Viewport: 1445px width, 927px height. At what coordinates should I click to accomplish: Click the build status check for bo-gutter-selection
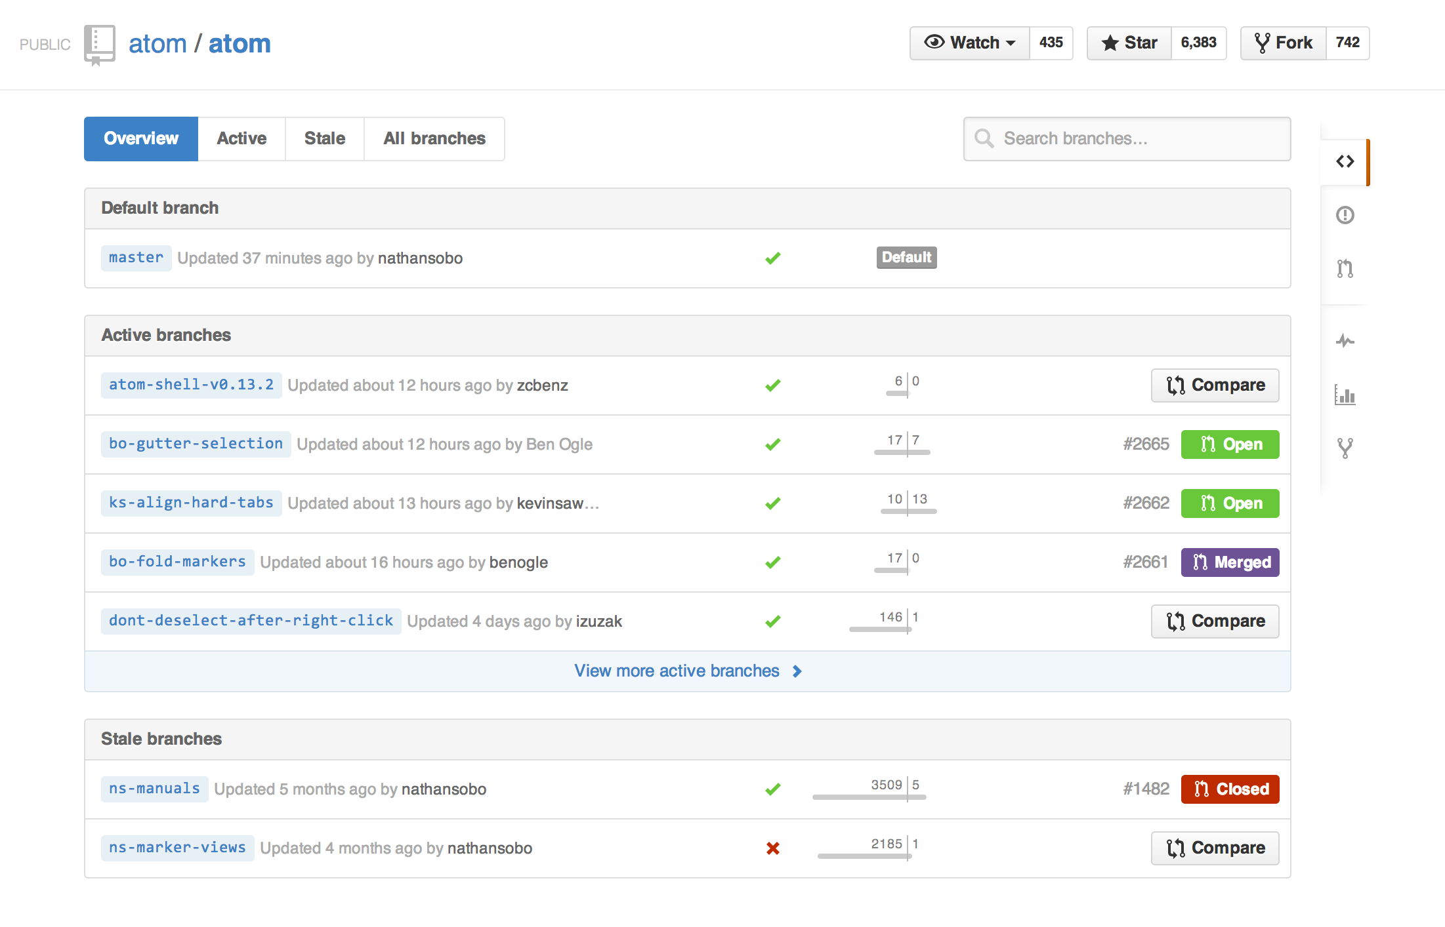click(773, 444)
